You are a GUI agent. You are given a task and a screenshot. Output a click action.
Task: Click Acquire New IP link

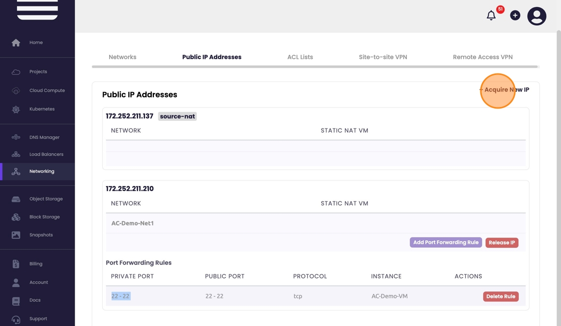click(504, 90)
